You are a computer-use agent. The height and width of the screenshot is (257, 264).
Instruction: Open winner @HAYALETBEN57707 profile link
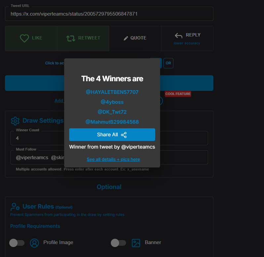tap(112, 92)
